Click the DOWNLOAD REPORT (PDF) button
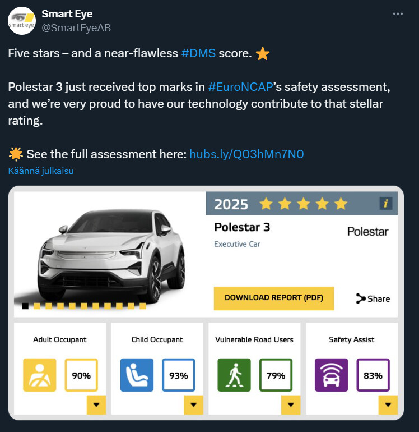The height and width of the screenshot is (432, 419). pos(274,298)
